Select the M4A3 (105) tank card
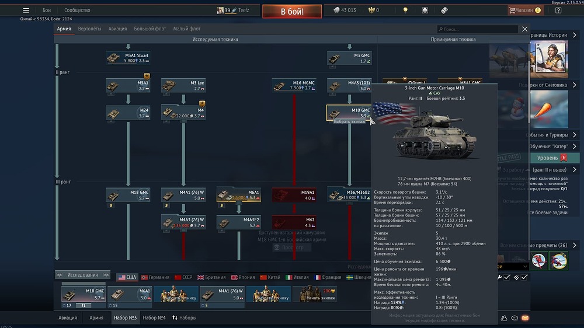The height and width of the screenshot is (328, 584). pos(349,86)
